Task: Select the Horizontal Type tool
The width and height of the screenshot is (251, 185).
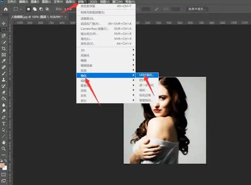Action: (x=4, y=124)
